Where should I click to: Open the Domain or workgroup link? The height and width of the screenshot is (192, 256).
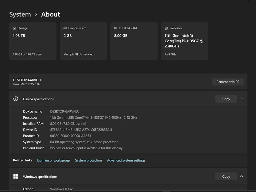(x=53, y=160)
